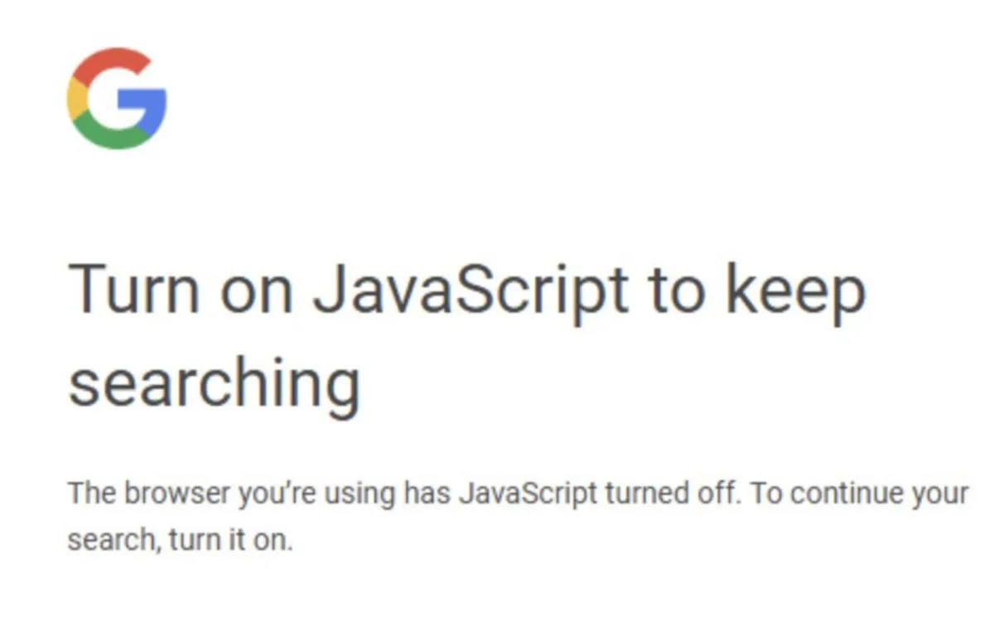The image size is (994, 621).
Task: Click "JavaScript" in the small paragraph text
Action: coord(527,494)
